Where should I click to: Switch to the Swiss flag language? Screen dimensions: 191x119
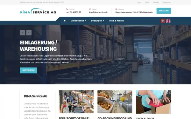coord(163,21)
